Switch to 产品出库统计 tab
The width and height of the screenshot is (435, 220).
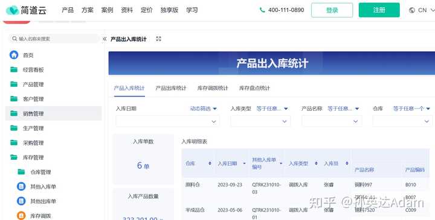[x=171, y=88]
